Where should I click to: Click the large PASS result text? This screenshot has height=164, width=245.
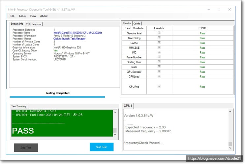[x=23, y=131]
